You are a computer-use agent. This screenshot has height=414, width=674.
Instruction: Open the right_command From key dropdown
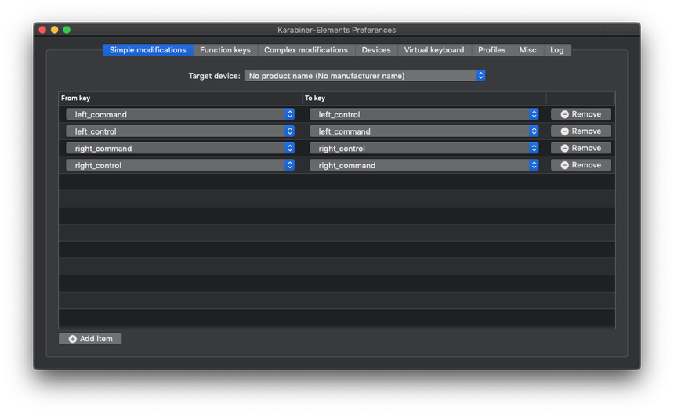click(180, 149)
